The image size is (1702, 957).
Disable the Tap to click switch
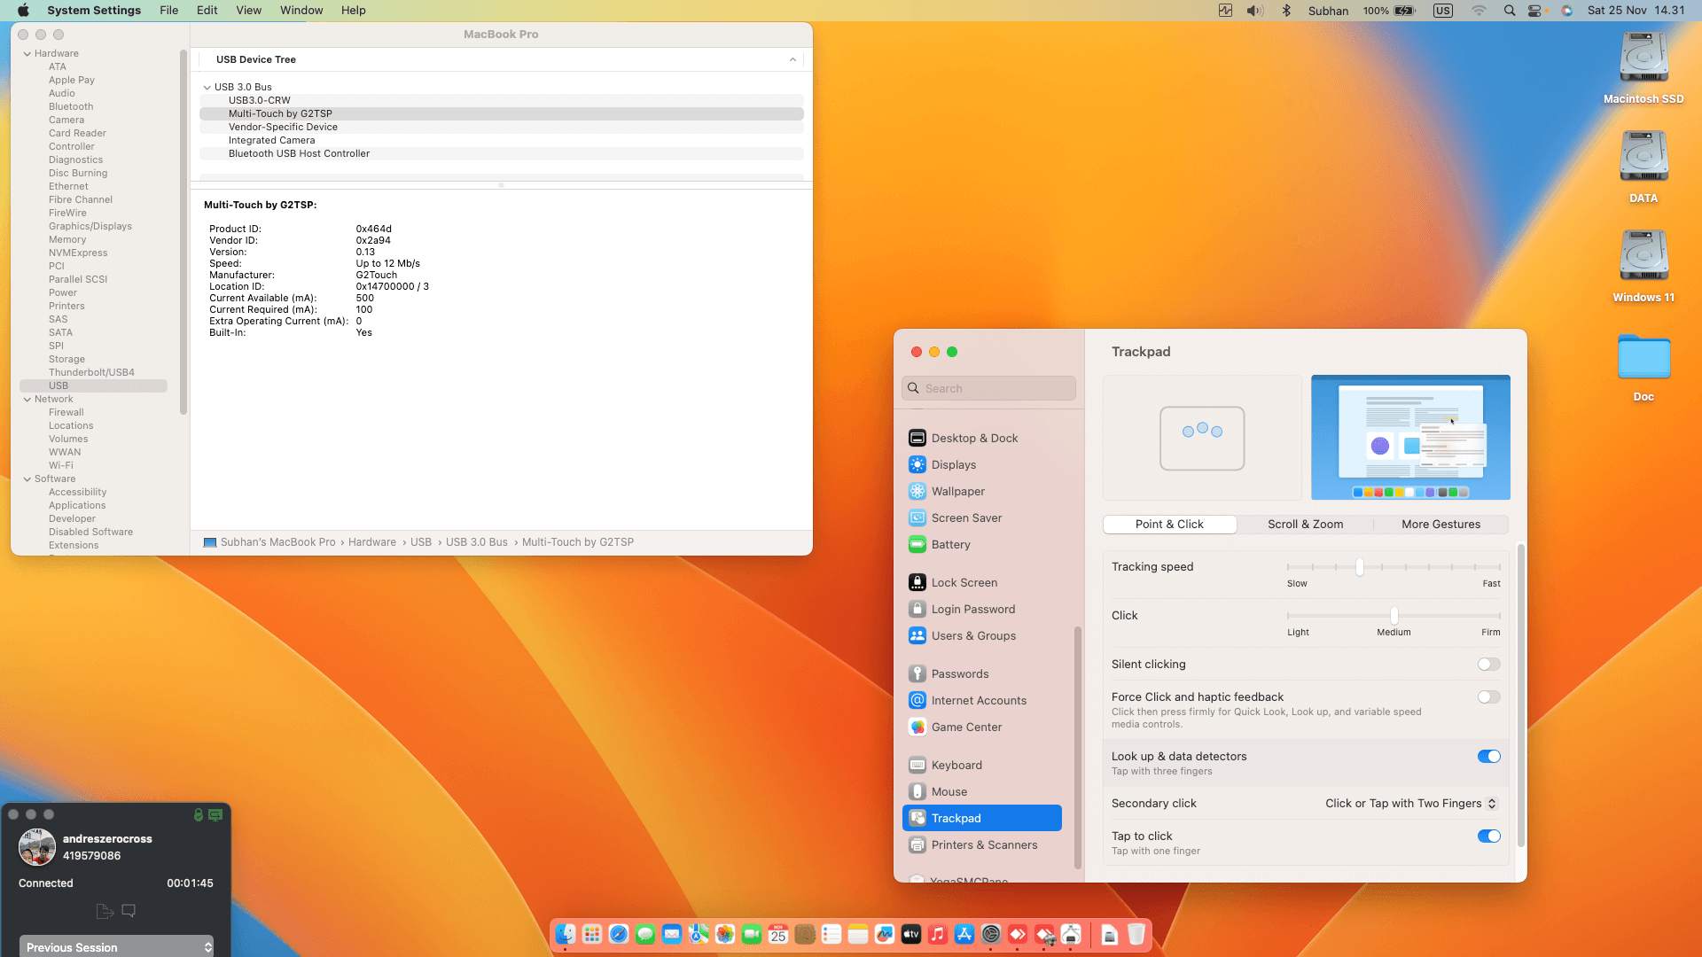pyautogui.click(x=1488, y=836)
